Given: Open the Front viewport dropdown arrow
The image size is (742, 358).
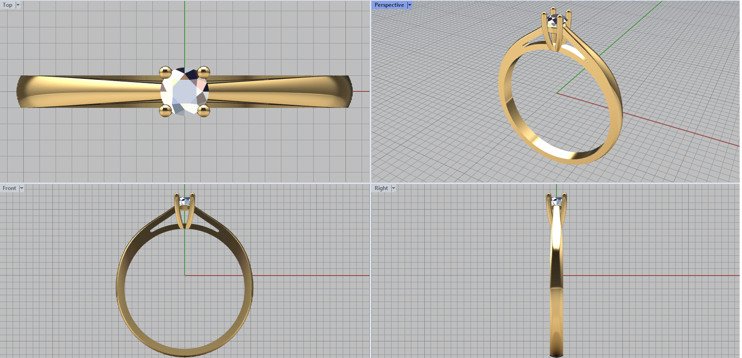Looking at the screenshot, I should (21, 188).
